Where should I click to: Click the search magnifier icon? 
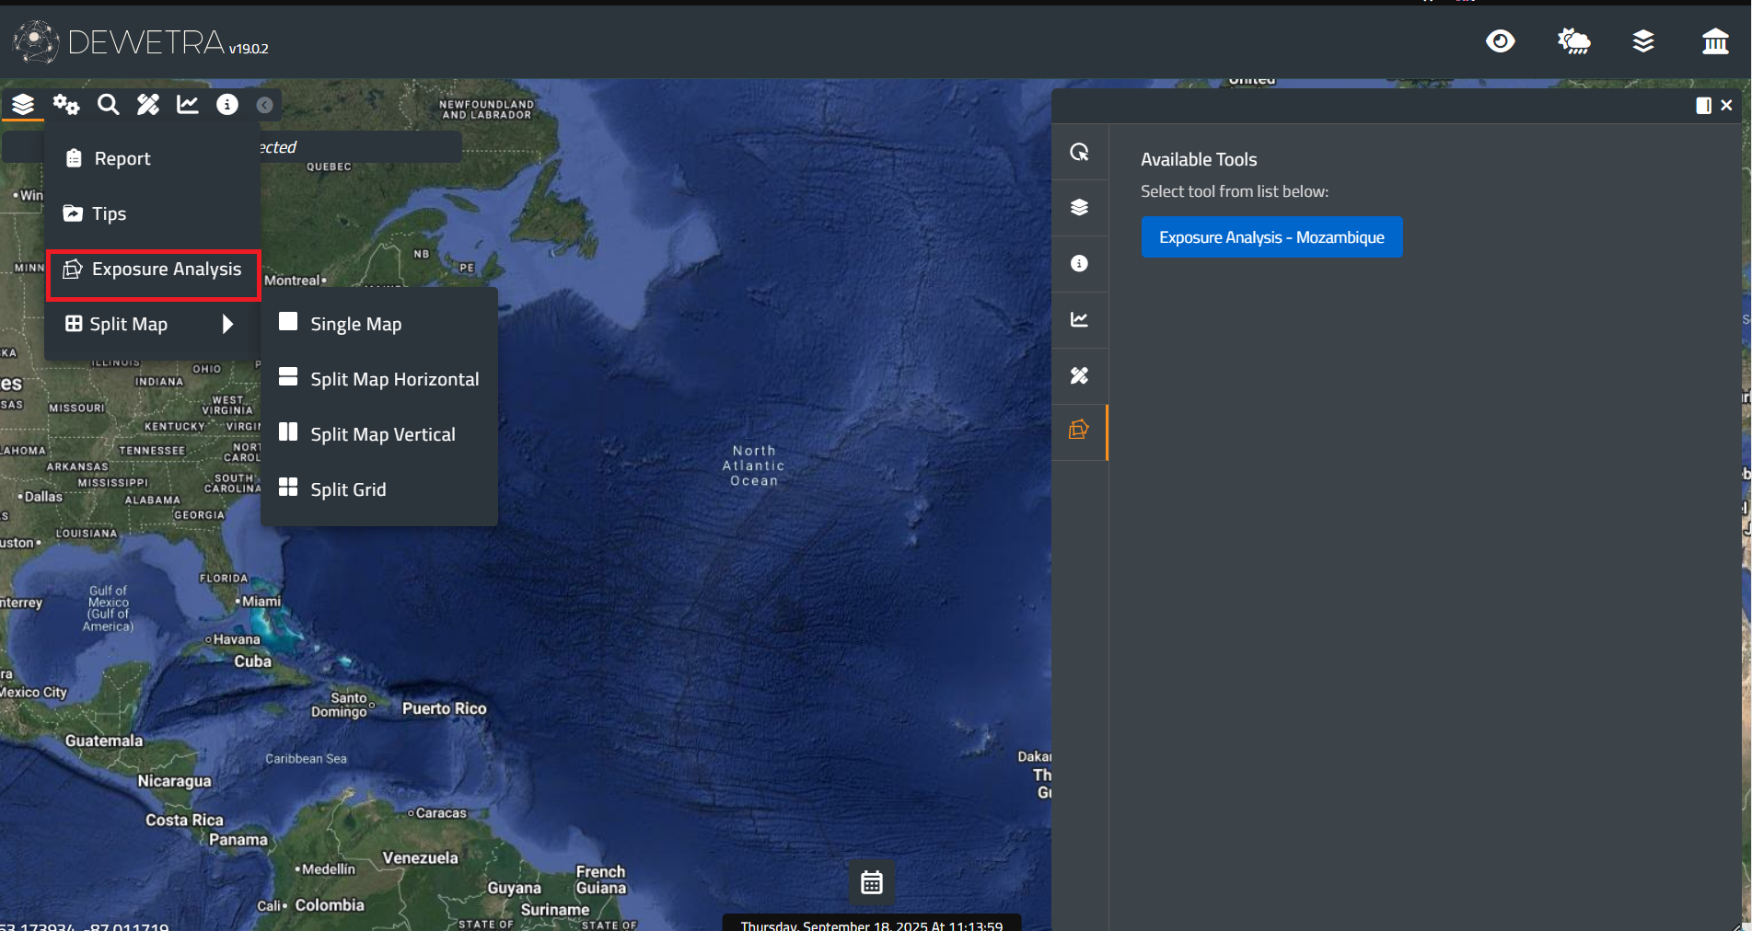pyautogui.click(x=108, y=105)
